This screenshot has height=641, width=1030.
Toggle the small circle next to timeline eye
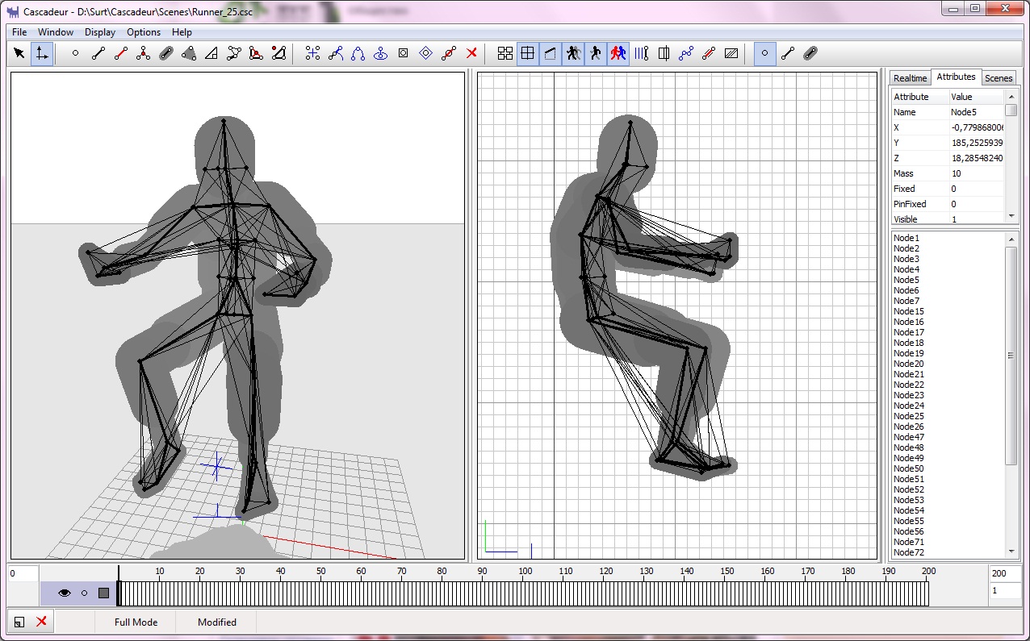point(84,593)
